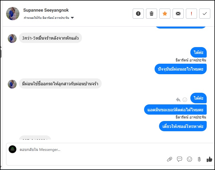Image resolution: width=215 pixels, height=170 pixels.
Task: Open the assign-to dropdown arrow
Action: point(72,18)
